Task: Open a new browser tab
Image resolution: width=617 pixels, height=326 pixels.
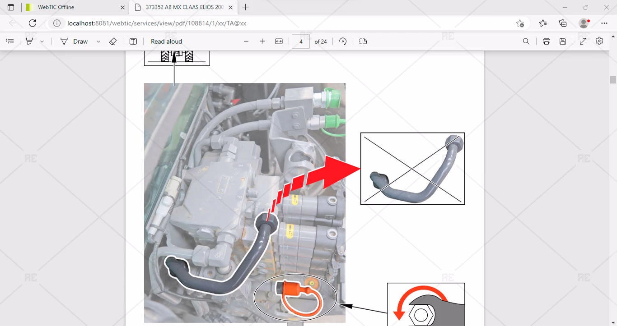Action: click(x=246, y=7)
